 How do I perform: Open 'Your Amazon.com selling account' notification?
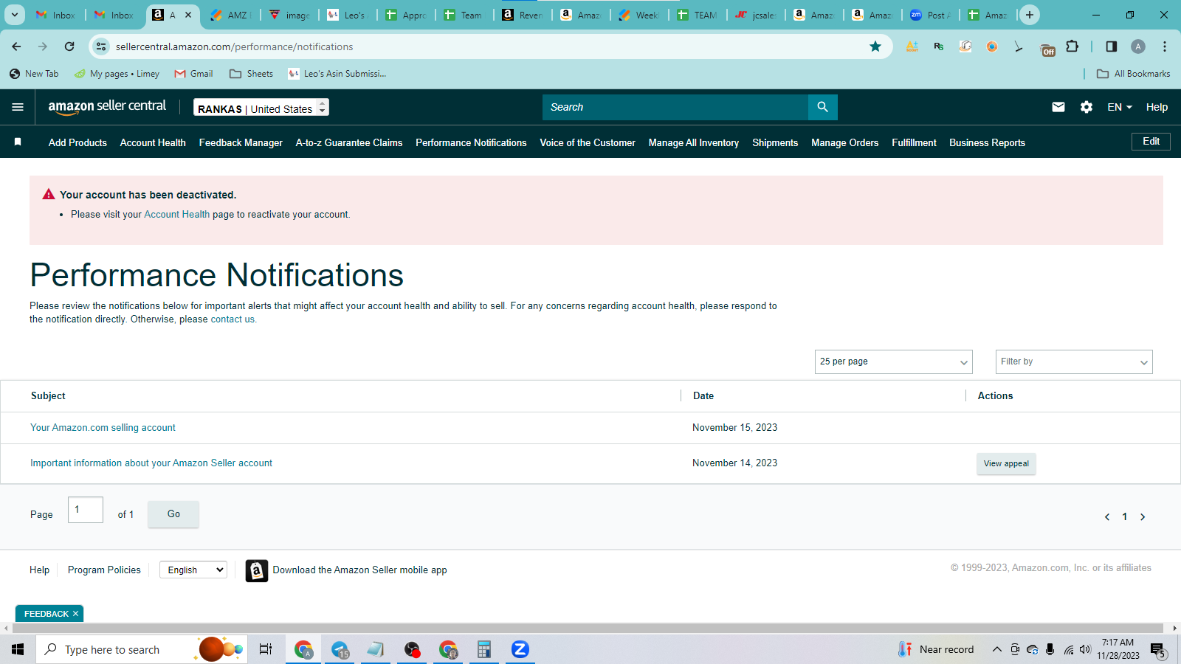(103, 428)
